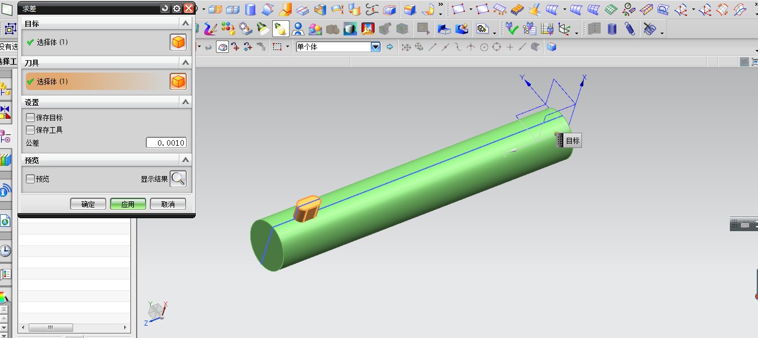
Task: Click the blue transparent cube selection icon
Action: pos(551,47)
